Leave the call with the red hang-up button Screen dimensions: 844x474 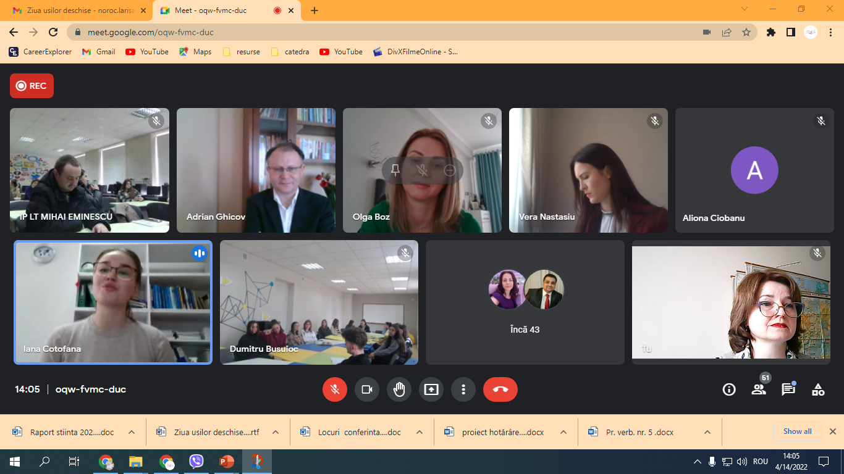coord(500,389)
